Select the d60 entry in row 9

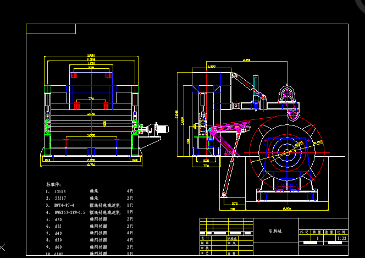point(58,247)
